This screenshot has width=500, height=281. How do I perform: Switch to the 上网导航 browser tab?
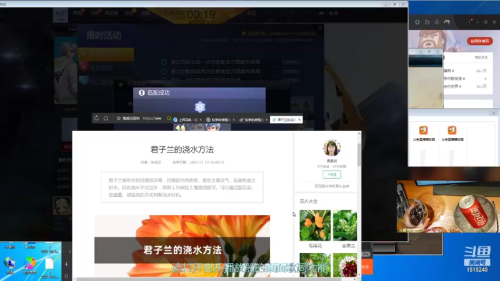[187, 120]
